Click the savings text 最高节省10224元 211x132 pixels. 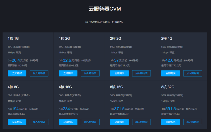[68, 114]
